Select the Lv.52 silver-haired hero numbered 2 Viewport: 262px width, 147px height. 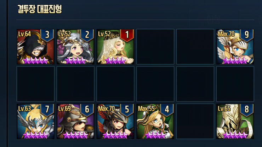click(x=75, y=47)
